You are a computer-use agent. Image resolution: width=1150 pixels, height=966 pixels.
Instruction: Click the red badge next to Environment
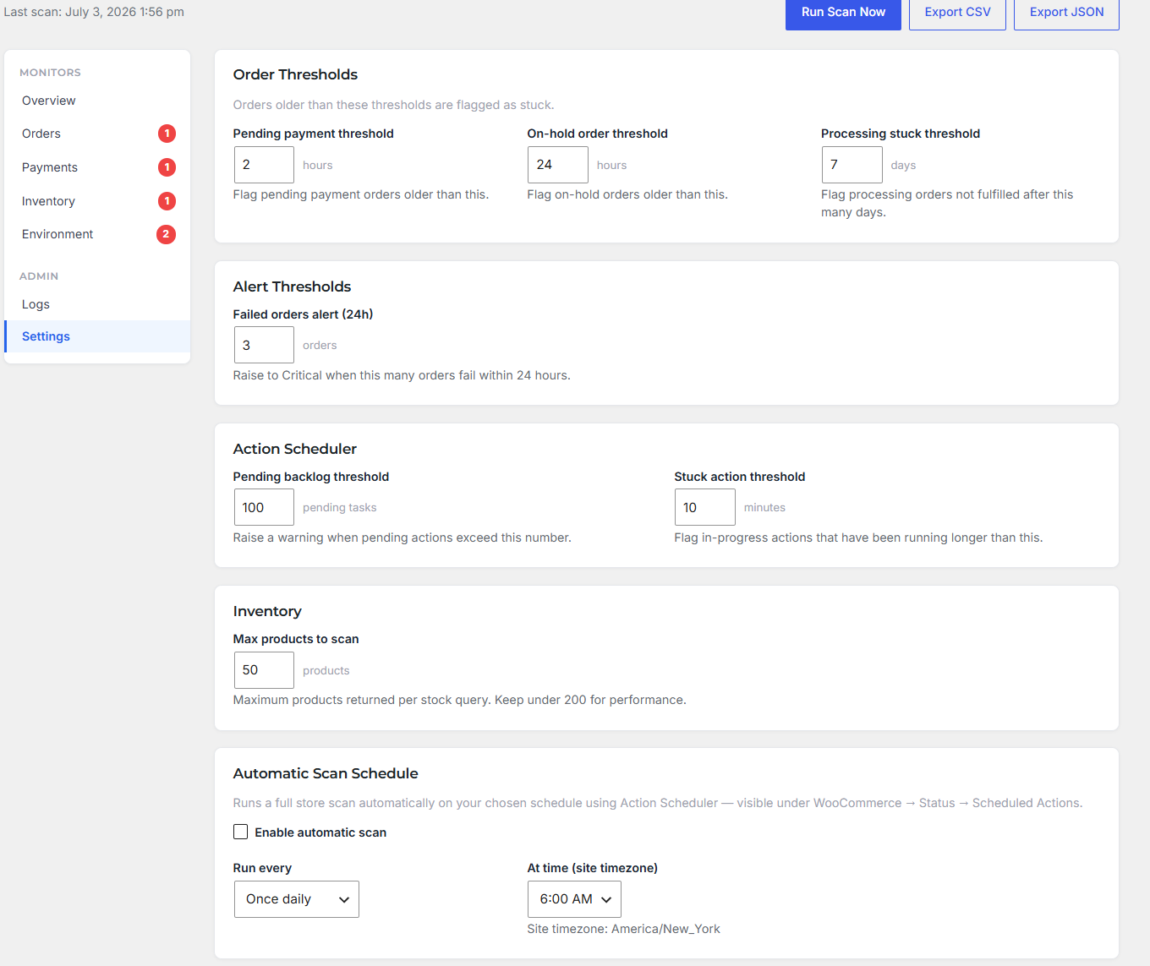click(x=167, y=234)
